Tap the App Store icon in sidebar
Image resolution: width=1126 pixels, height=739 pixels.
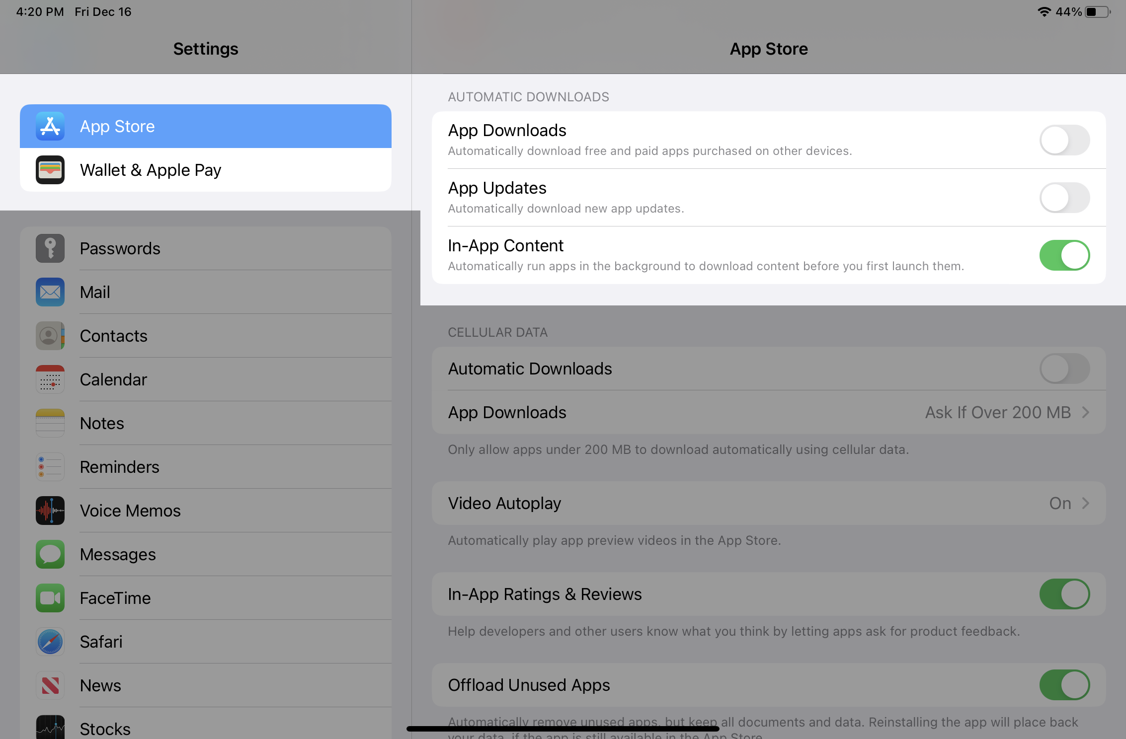coord(50,126)
